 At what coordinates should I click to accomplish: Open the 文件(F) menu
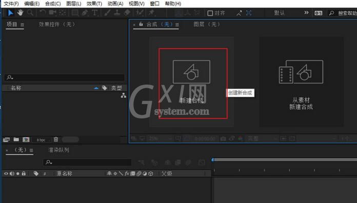(x=11, y=4)
